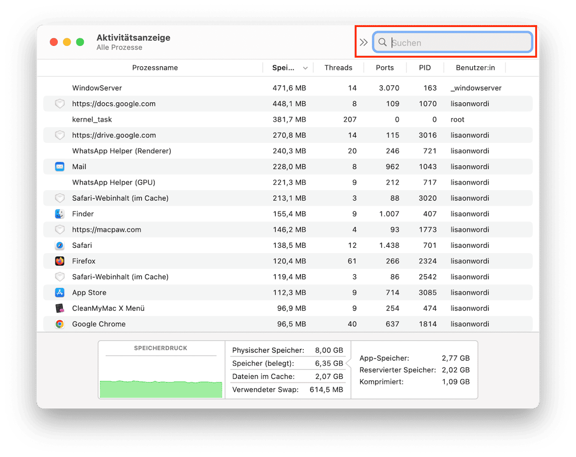The image size is (576, 457).
Task: Click Physischer Speicher 8,00 GB value
Action: coord(329,350)
